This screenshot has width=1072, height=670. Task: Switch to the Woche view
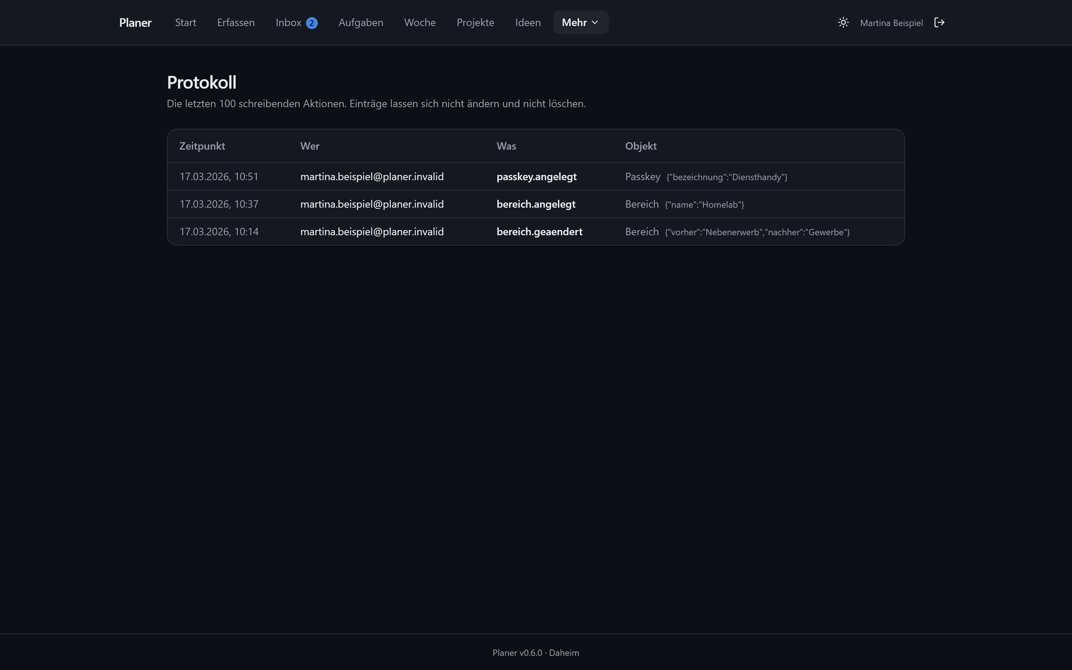420,23
